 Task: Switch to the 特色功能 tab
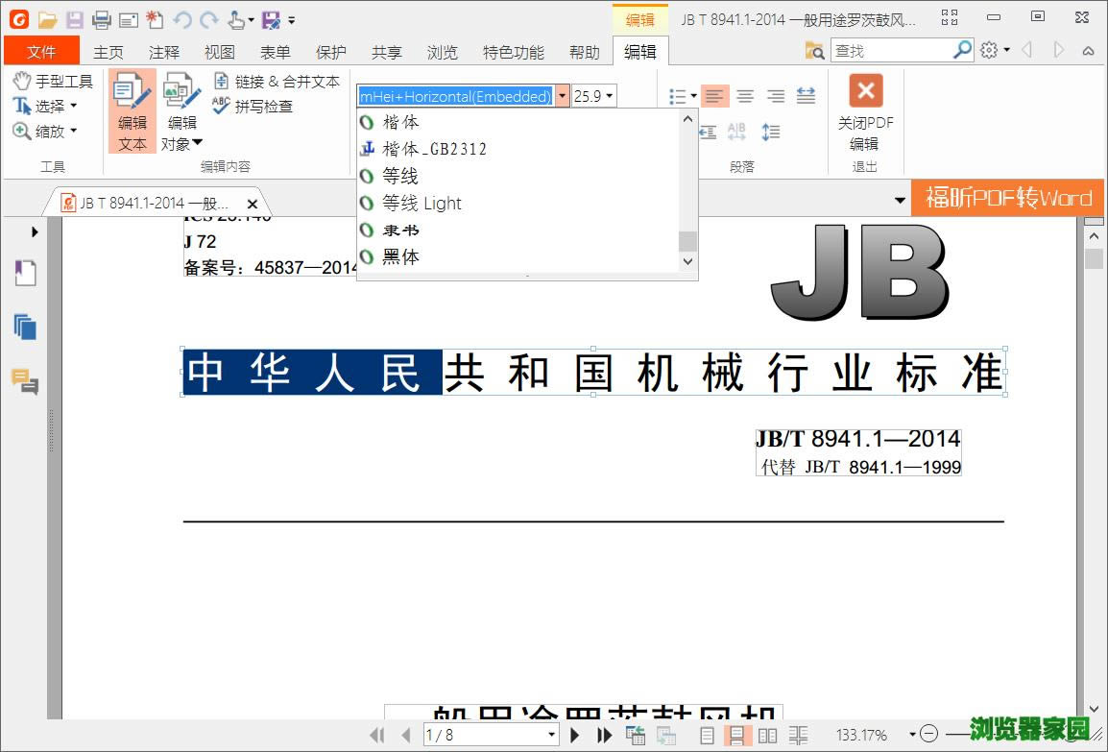point(514,52)
